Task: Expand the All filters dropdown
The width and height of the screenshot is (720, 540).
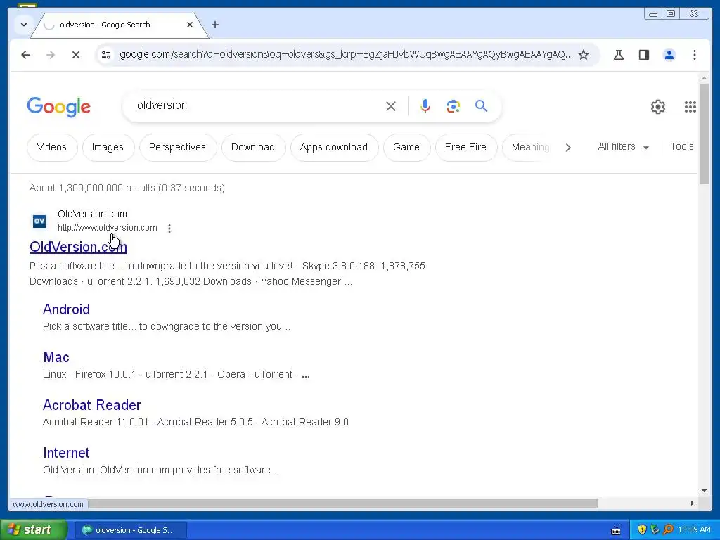Action: point(623,147)
